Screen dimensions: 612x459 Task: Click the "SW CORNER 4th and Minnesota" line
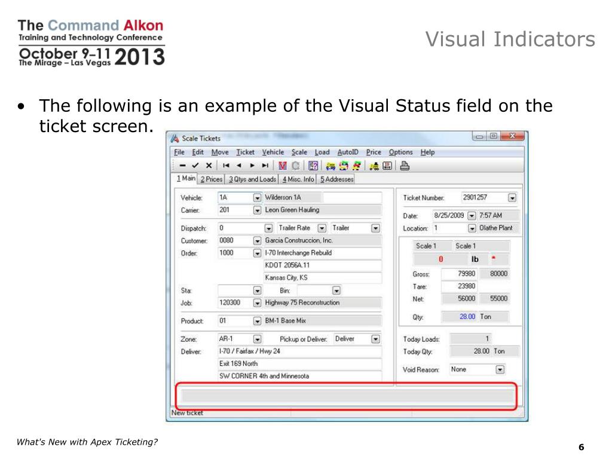pos(299,376)
